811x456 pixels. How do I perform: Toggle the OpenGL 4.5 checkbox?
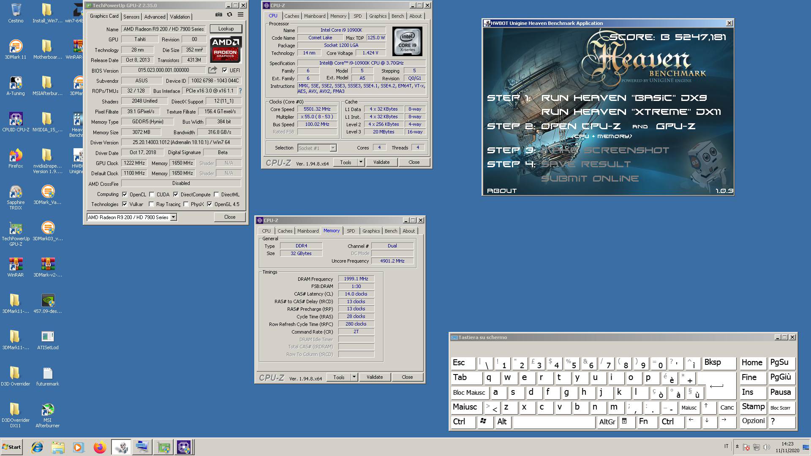[210, 204]
